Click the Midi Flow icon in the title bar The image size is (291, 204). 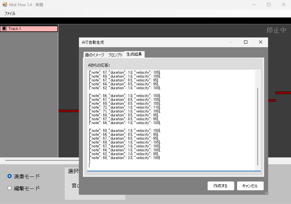click(5, 5)
